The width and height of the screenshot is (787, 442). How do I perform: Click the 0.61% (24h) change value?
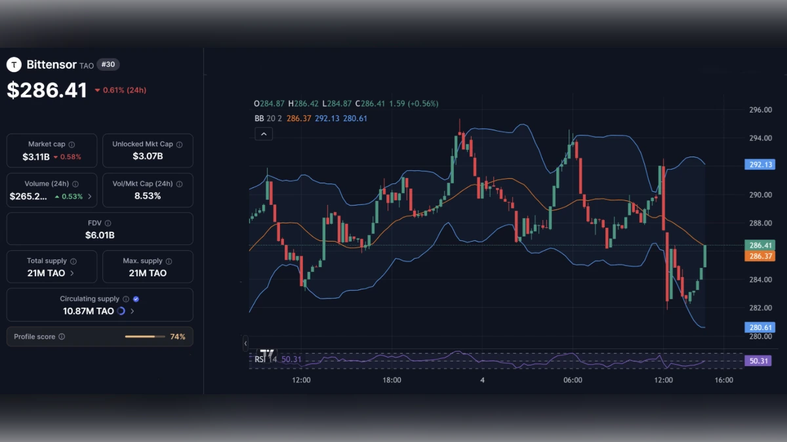125,90
